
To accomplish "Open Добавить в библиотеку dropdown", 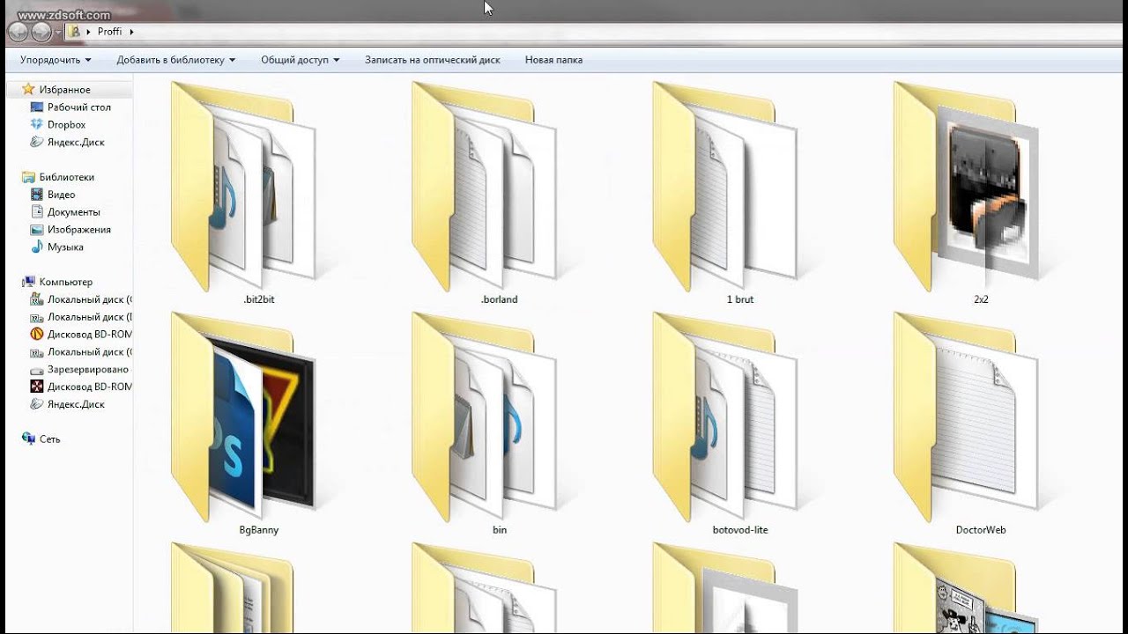I will [x=176, y=60].
